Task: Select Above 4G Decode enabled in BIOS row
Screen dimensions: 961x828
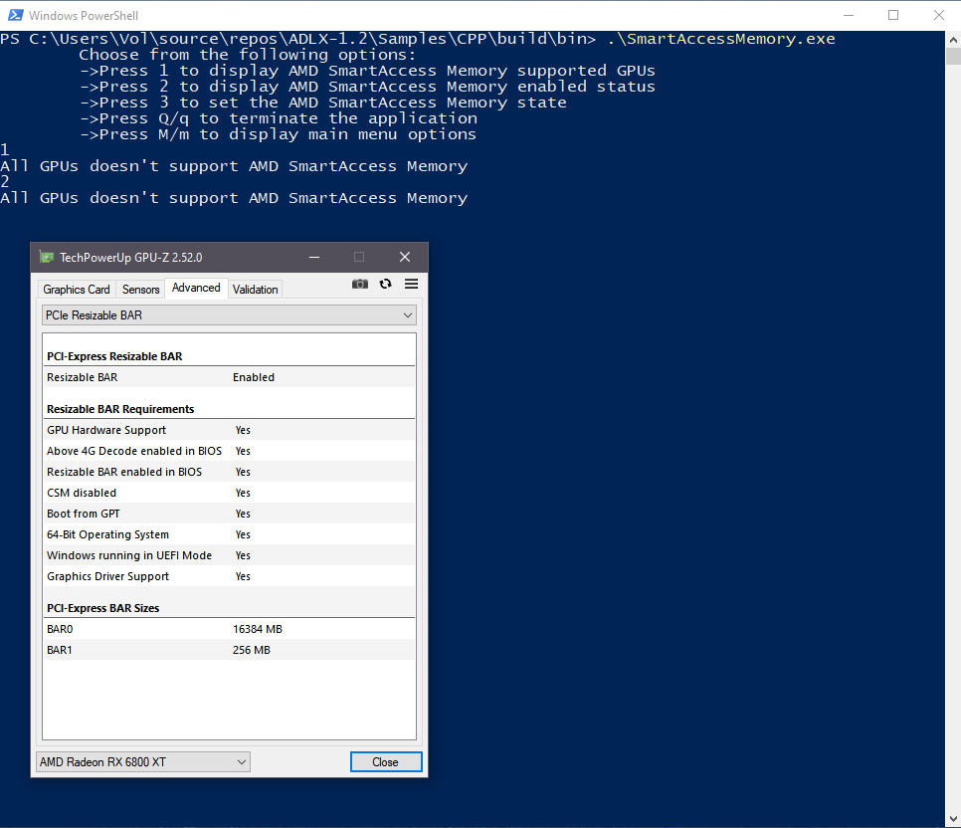Action: coord(229,451)
